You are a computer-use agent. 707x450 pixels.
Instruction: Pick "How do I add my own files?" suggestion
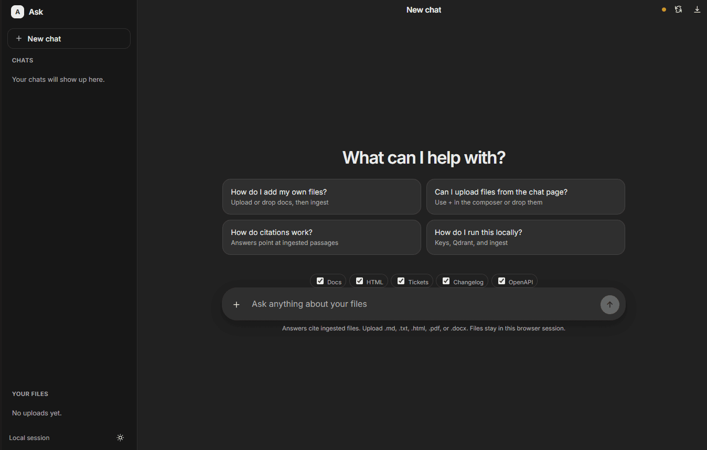[322, 197]
